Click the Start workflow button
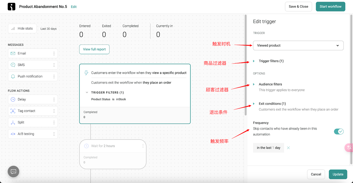The image size is (353, 183). click(x=330, y=7)
